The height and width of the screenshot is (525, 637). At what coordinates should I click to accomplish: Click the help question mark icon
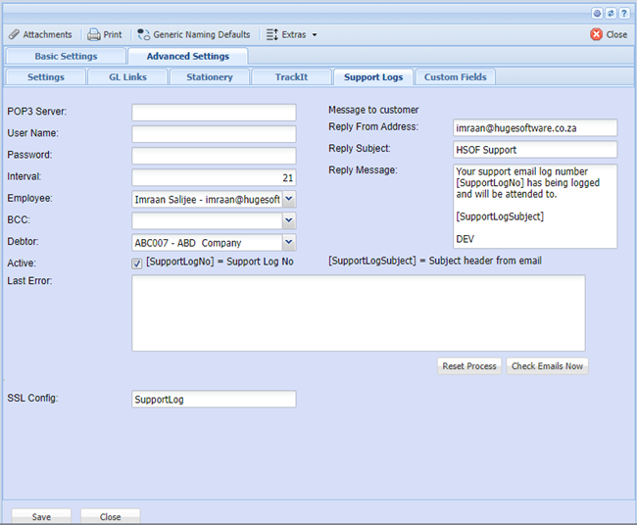coord(623,13)
